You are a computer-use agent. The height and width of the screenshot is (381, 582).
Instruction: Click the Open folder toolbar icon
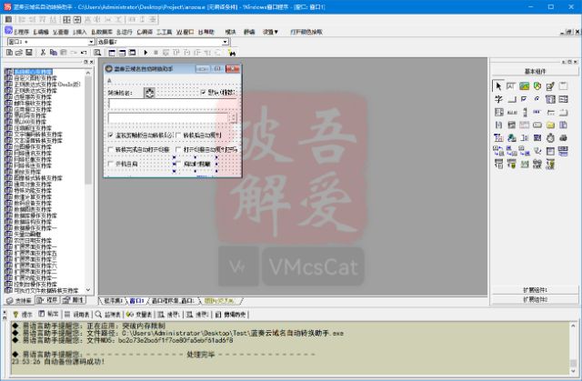click(19, 53)
